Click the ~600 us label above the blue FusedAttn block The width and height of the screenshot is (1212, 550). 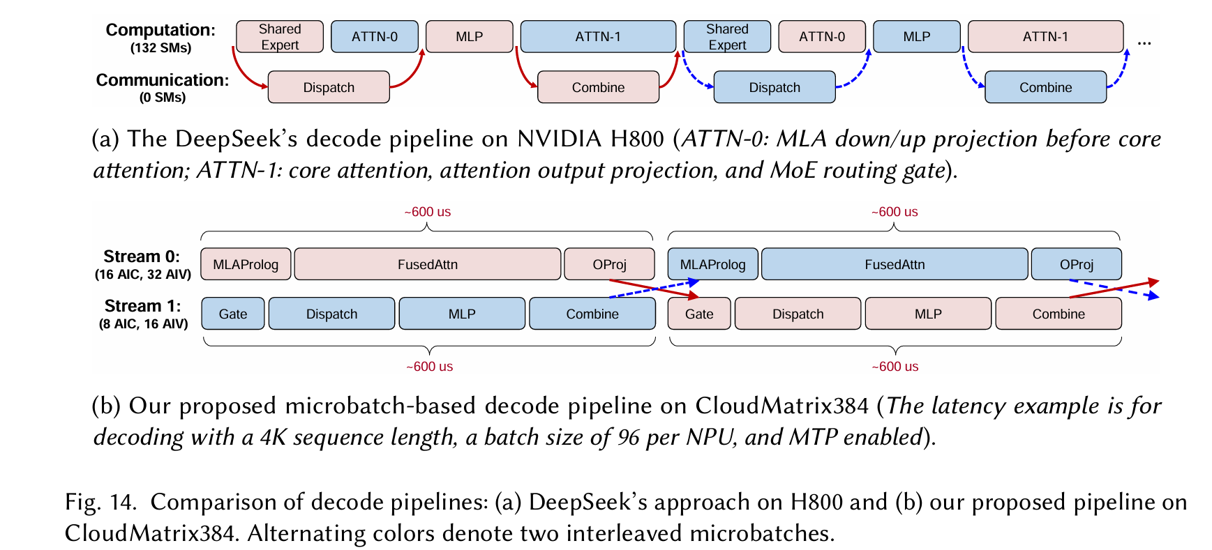[895, 212]
